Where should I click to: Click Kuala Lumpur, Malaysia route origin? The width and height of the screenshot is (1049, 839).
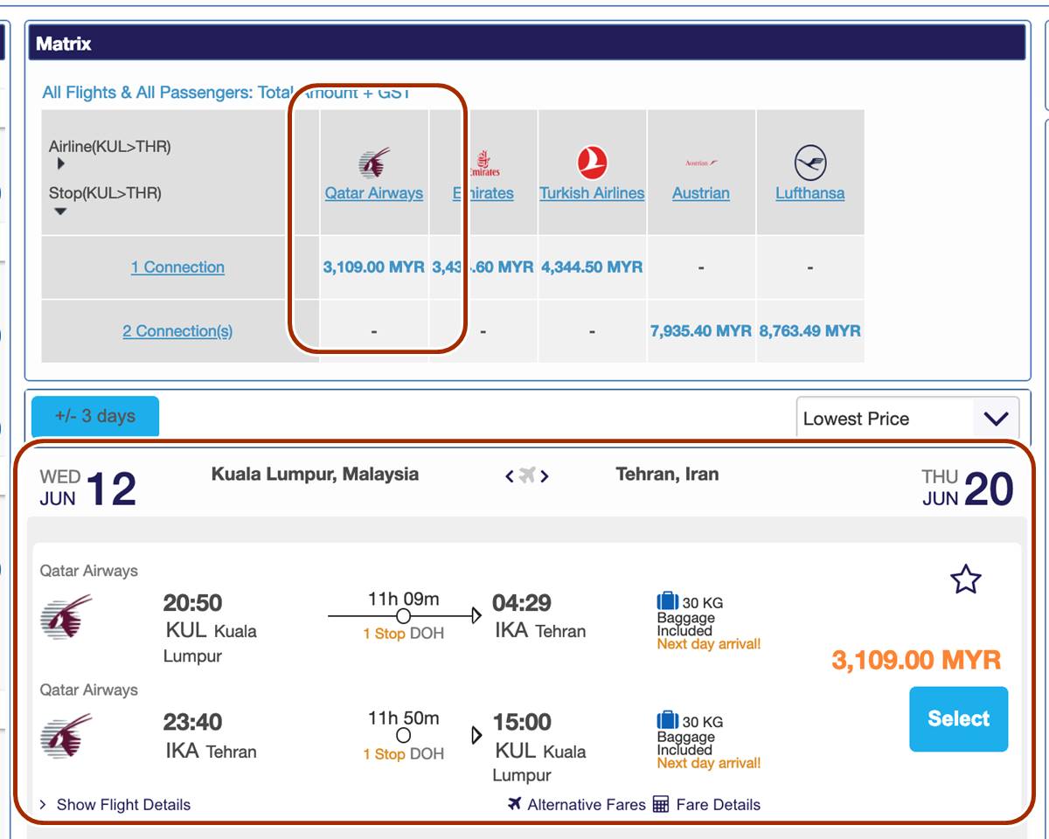coord(315,475)
